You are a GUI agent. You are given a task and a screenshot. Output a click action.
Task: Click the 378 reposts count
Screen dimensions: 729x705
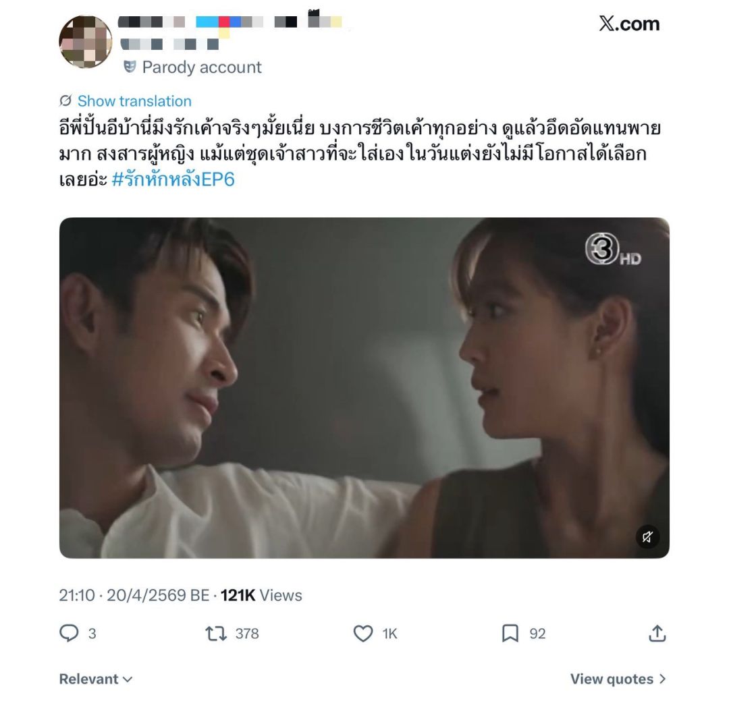click(247, 633)
